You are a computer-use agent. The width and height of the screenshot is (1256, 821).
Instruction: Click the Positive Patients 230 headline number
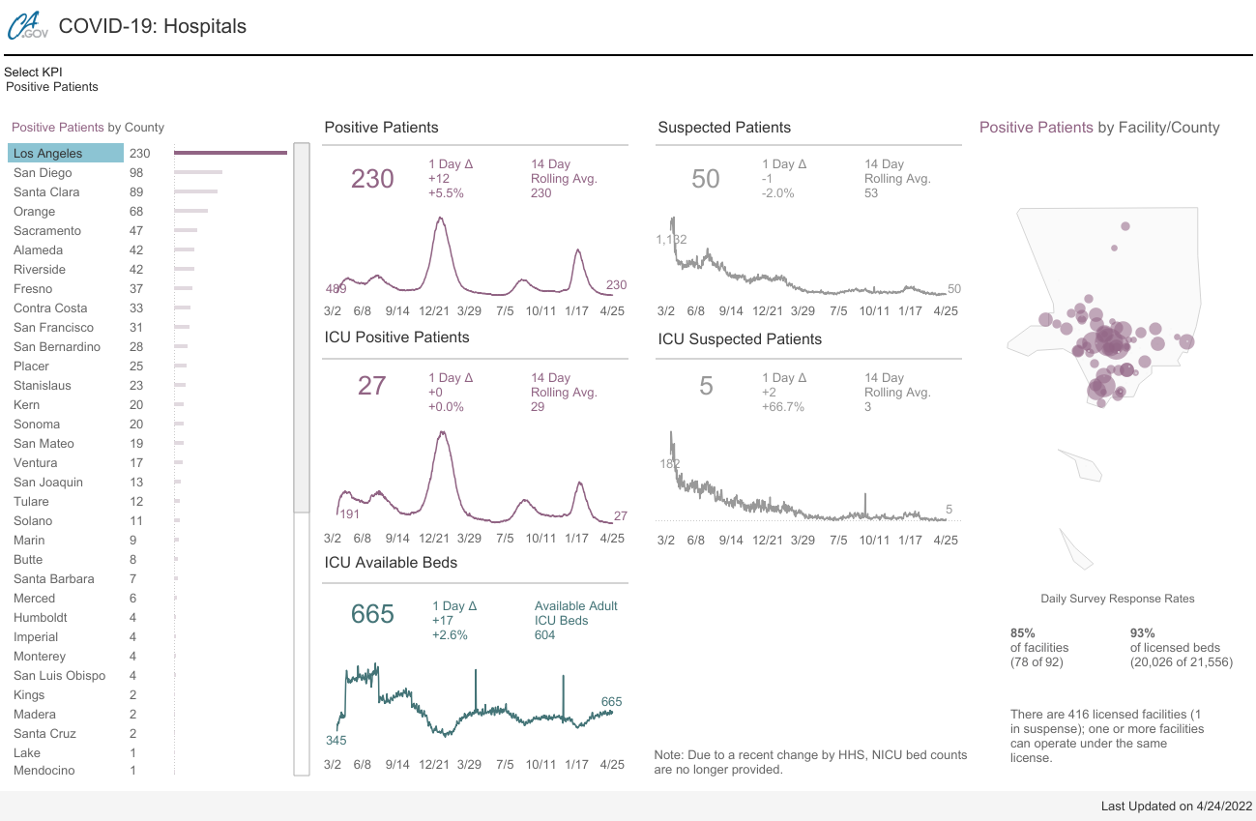372,179
